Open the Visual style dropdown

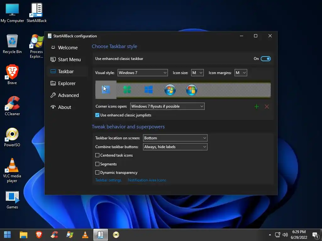point(142,73)
